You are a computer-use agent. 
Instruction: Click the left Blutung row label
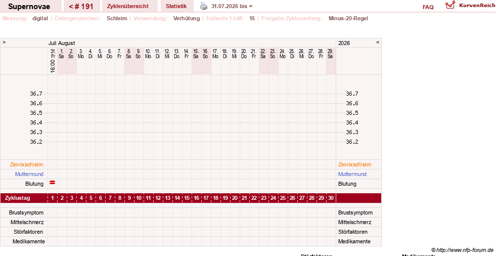[x=34, y=184]
